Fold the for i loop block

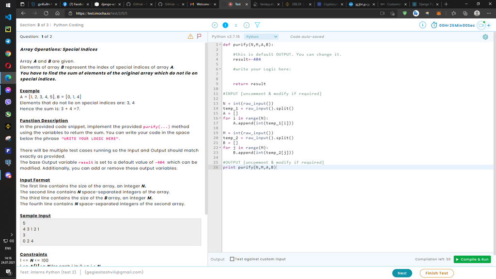[220, 118]
